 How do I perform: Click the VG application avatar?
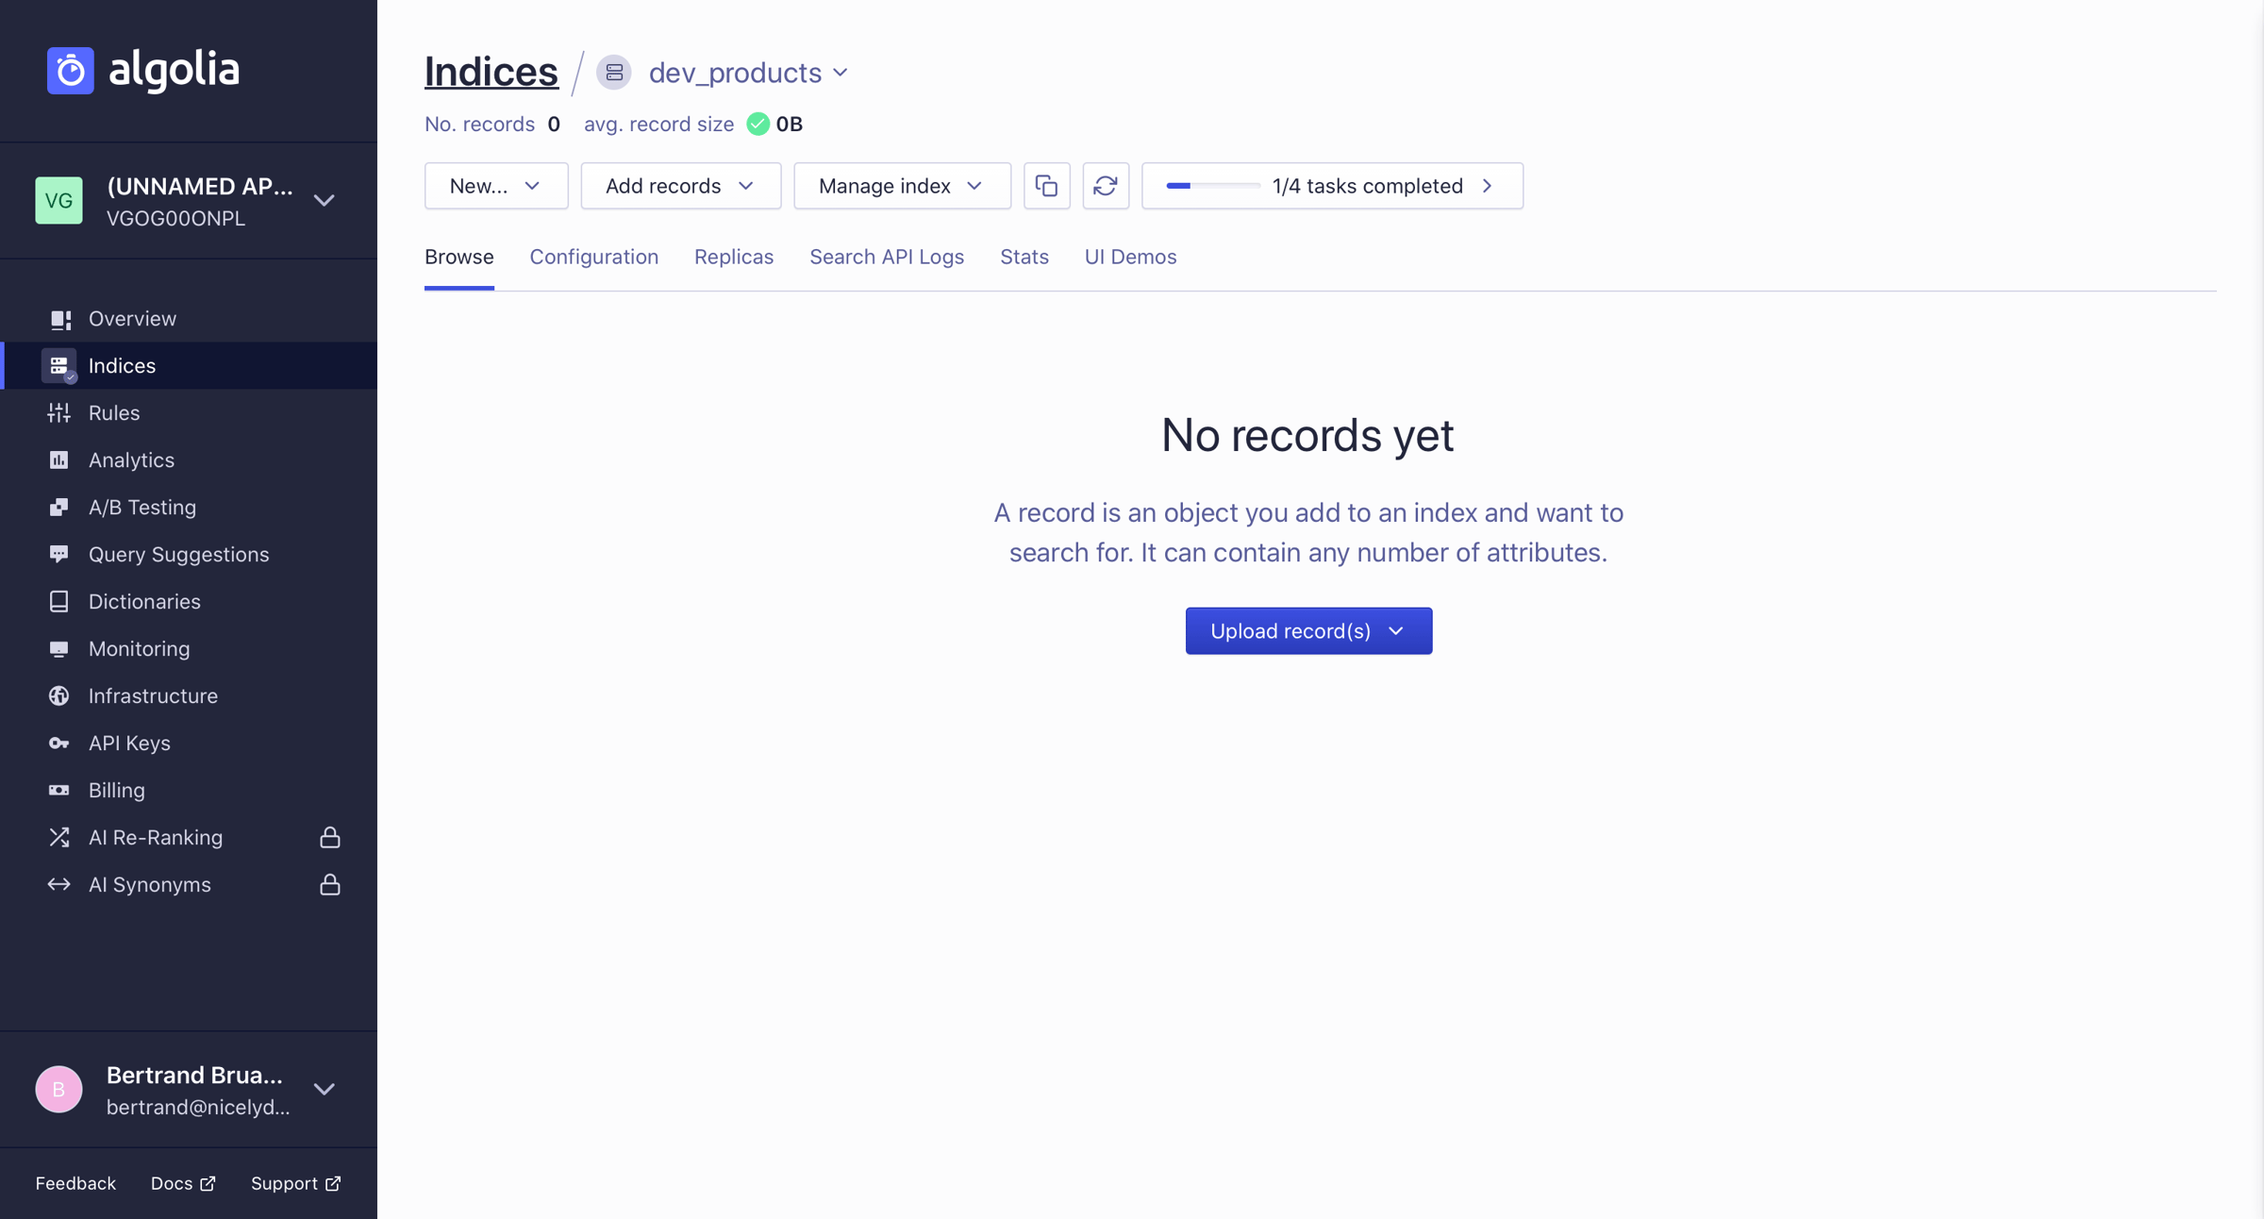(58, 200)
